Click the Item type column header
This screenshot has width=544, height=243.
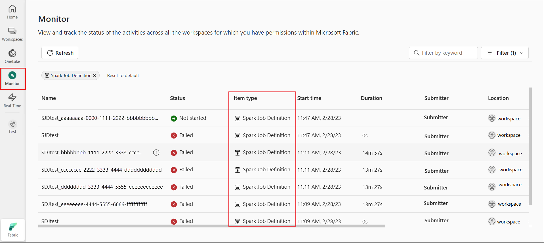click(x=245, y=98)
